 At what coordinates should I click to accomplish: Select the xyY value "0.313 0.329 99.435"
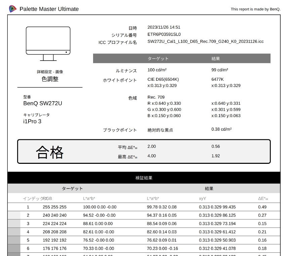pyautogui.click(x=217, y=207)
